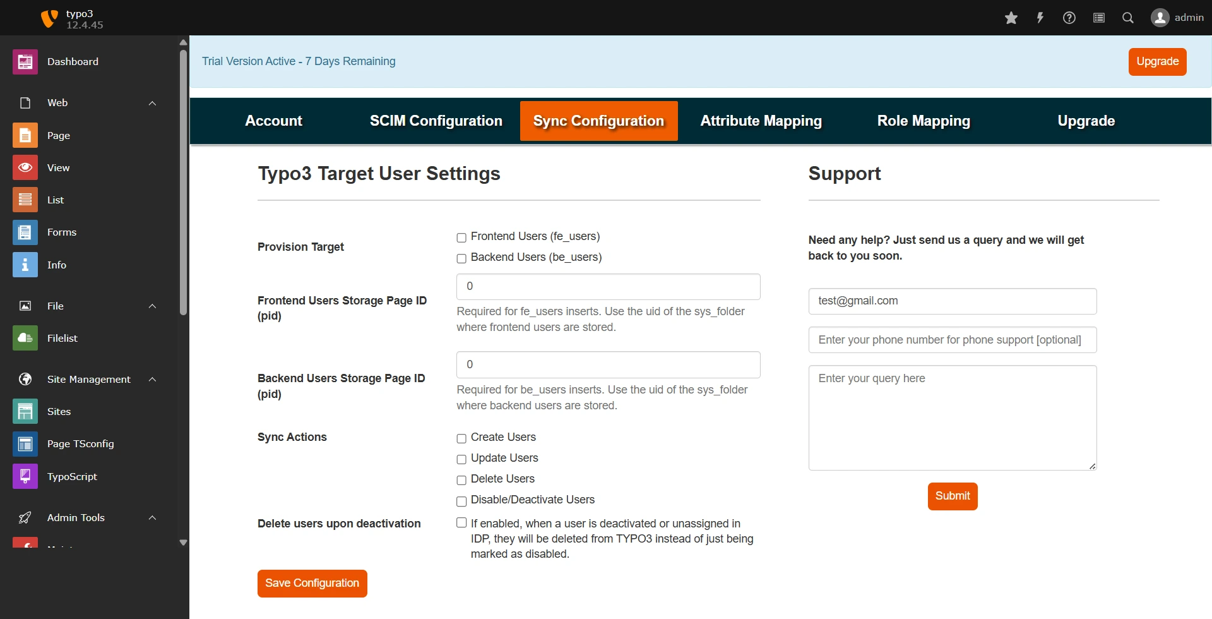
Task: Switch to the SCIM Configuration tab
Action: tap(436, 121)
